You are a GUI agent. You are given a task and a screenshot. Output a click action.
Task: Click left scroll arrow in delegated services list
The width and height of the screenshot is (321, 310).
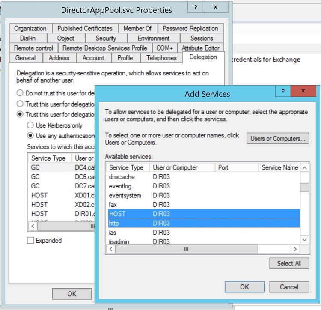[33, 226]
